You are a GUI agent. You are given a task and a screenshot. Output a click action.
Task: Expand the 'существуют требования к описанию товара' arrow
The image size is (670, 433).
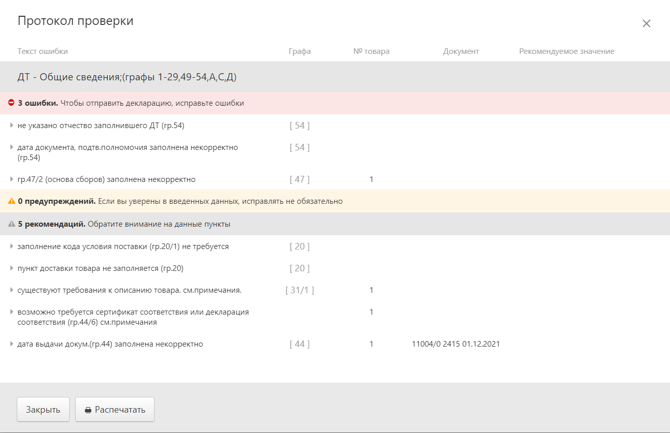[12, 290]
